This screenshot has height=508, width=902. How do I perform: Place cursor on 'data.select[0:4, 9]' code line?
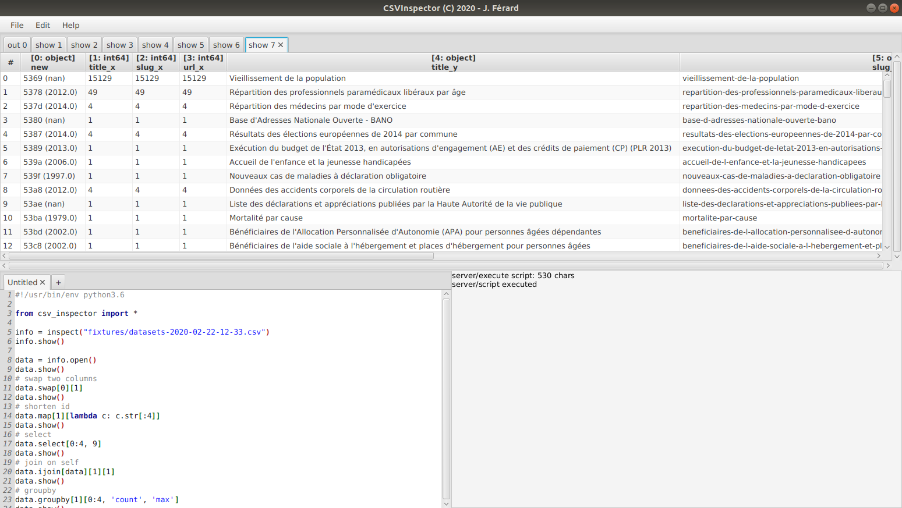coord(58,444)
